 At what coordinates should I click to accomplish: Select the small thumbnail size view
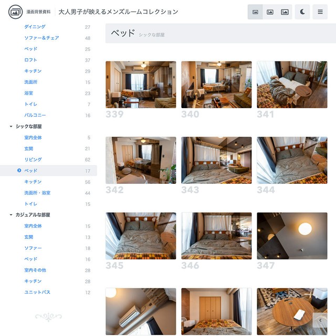(x=255, y=12)
